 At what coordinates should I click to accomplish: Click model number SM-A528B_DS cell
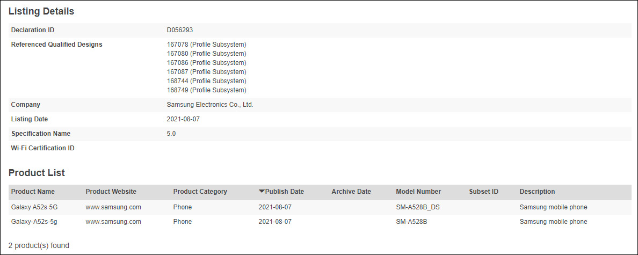point(418,207)
